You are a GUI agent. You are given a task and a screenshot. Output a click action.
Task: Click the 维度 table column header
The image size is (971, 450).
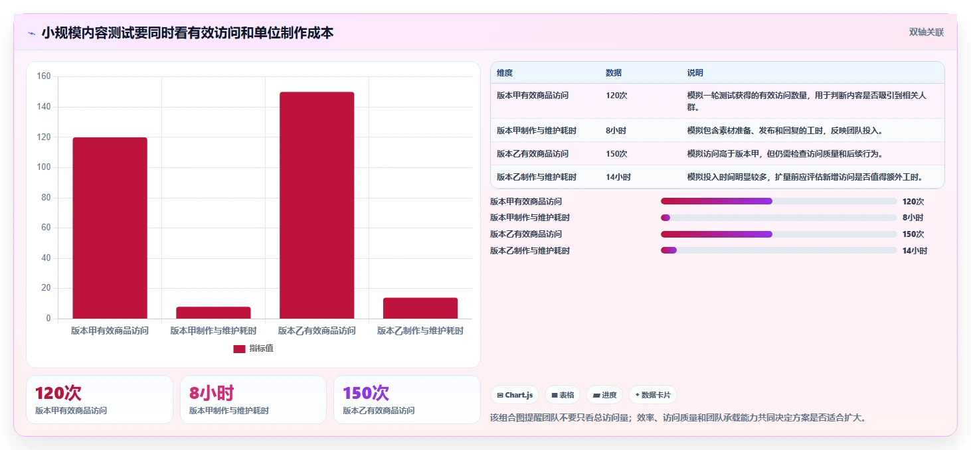tap(505, 73)
